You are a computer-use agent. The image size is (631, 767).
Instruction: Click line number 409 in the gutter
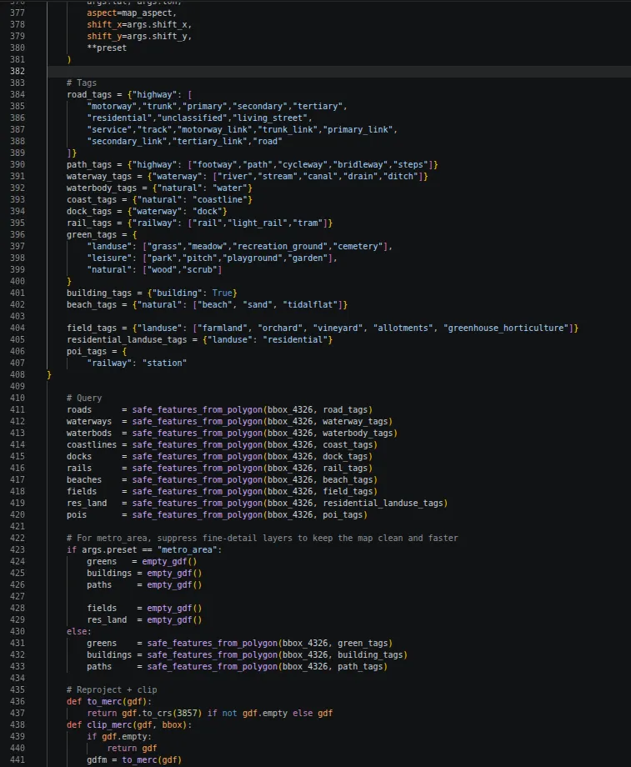[18, 387]
